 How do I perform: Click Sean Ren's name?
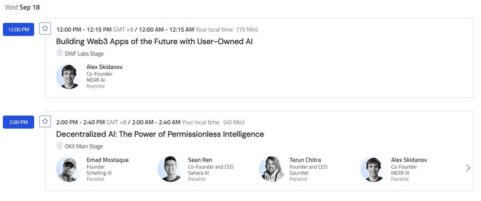click(200, 160)
